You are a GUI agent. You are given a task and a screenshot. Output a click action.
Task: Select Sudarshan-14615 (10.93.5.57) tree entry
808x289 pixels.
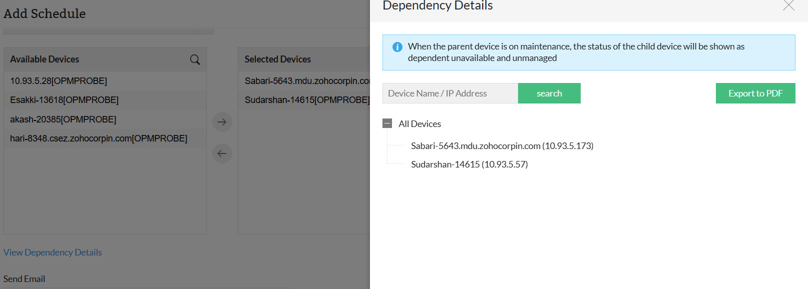click(469, 164)
